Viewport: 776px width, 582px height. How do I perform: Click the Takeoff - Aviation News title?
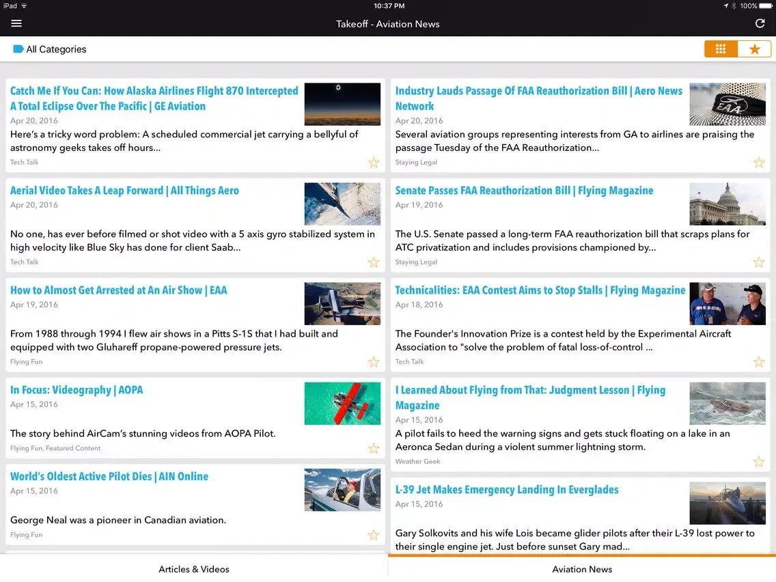tap(388, 24)
